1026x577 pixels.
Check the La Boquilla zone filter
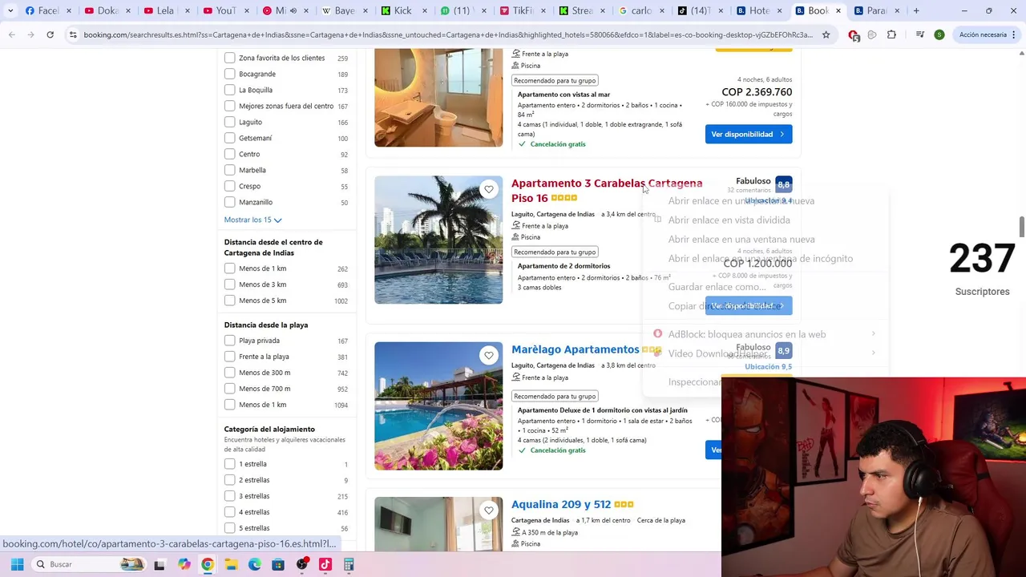click(230, 90)
